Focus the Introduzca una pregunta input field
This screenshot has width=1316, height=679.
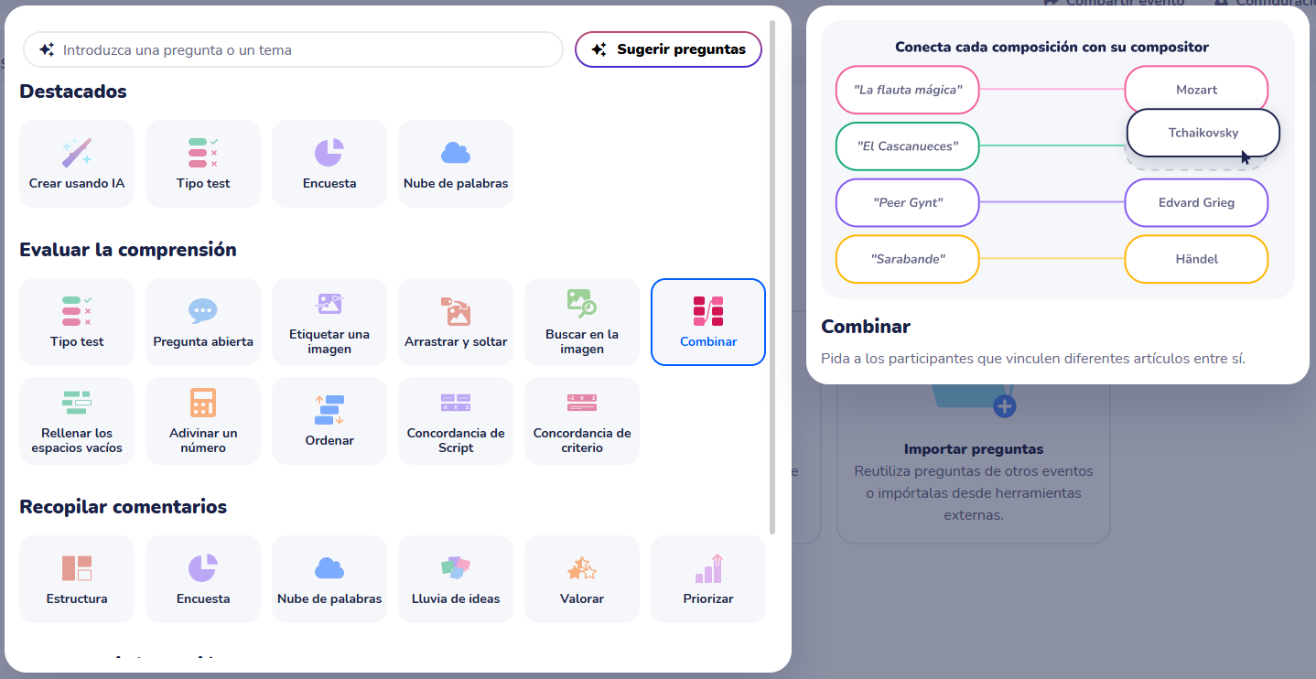(x=293, y=49)
